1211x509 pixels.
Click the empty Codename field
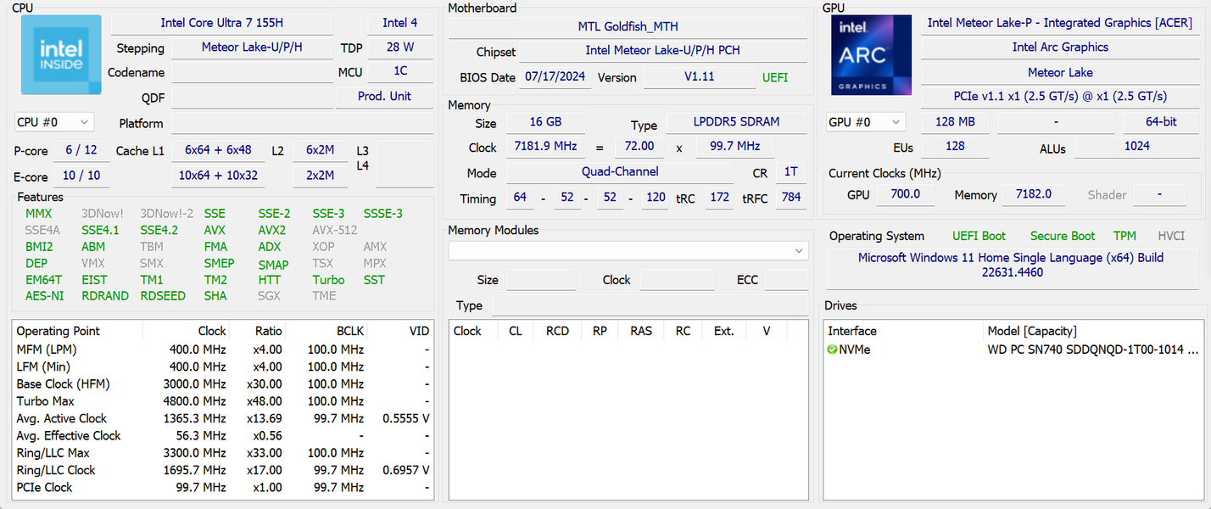(x=252, y=73)
